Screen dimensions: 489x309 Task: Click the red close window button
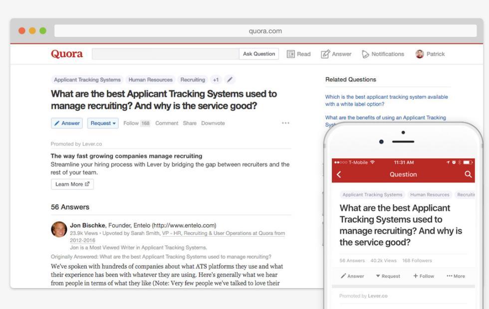tap(22, 31)
